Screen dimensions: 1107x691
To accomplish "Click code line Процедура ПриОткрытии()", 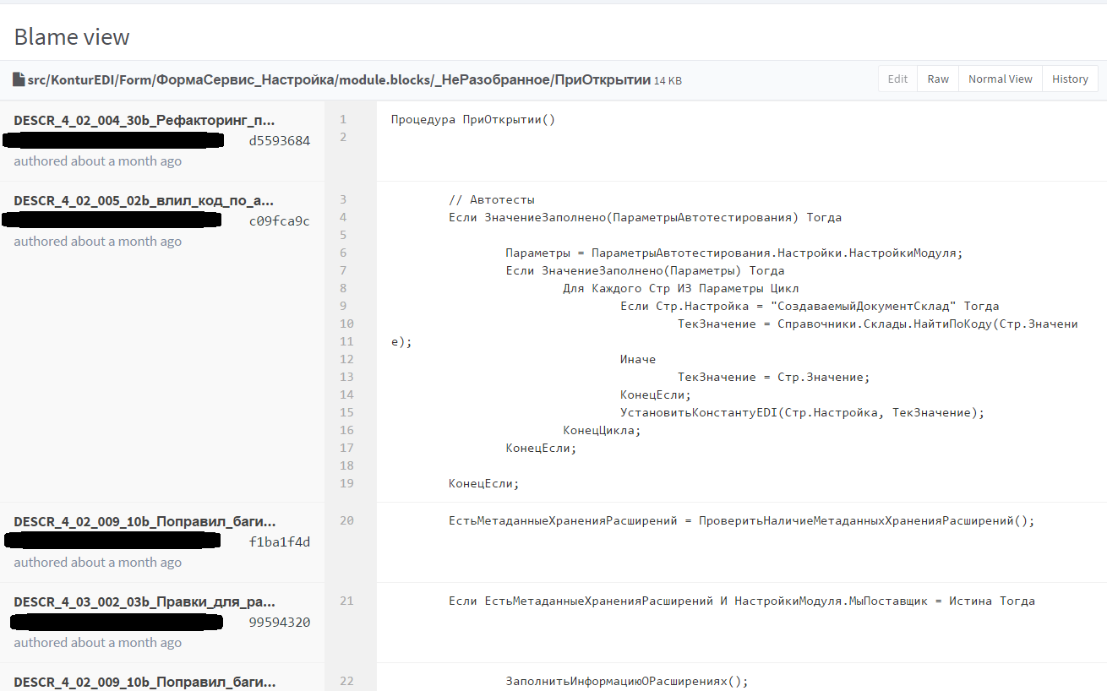I will click(473, 119).
